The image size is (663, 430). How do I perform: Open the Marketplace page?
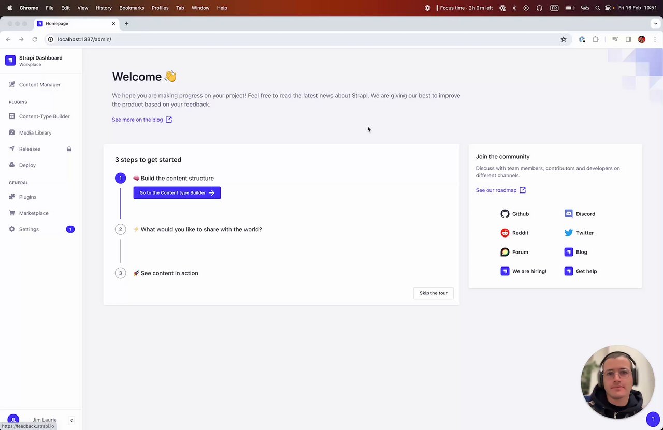click(x=28, y=213)
